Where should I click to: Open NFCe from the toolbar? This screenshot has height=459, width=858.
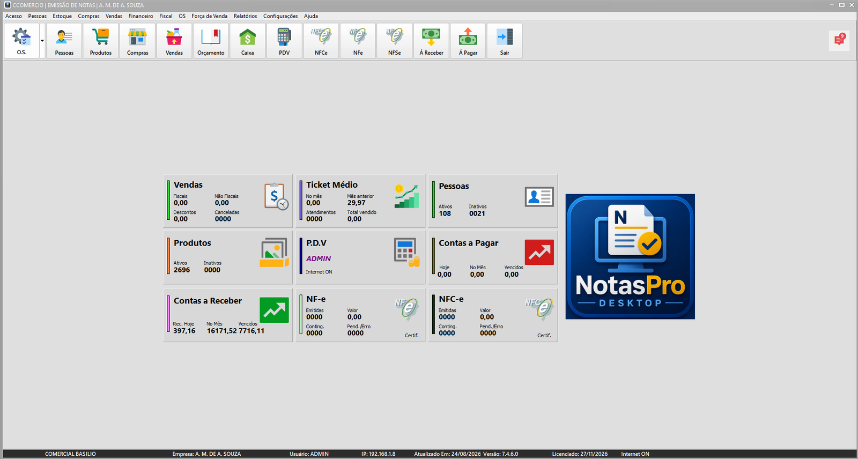tap(321, 41)
